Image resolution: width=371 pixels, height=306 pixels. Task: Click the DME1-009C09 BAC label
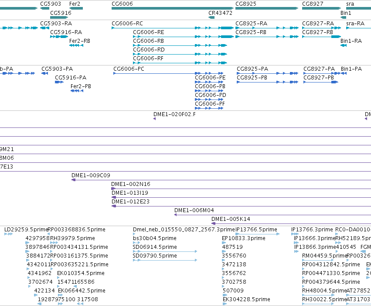91,175
